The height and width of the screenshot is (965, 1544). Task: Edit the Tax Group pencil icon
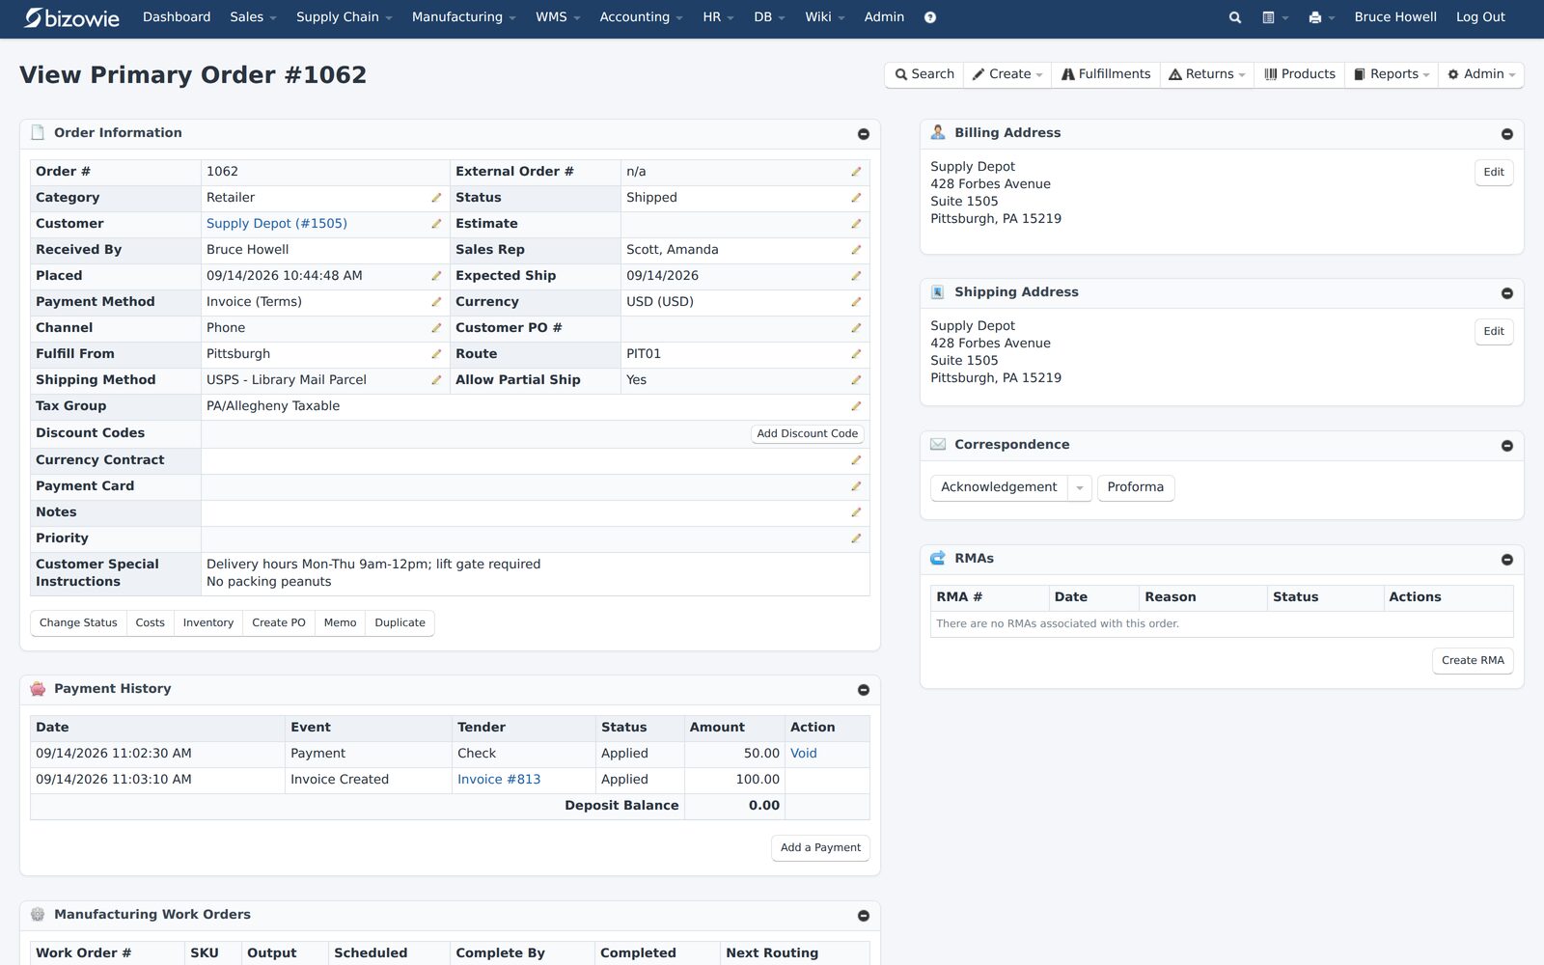(x=856, y=406)
